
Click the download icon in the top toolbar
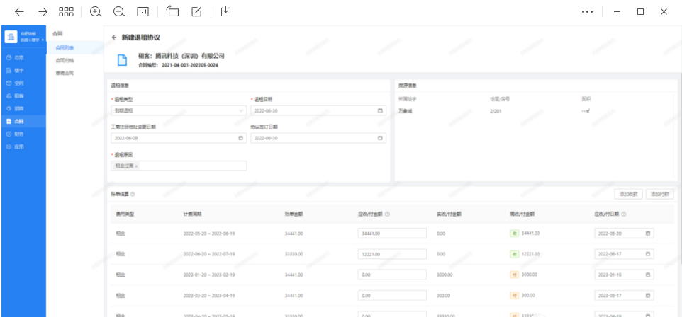pyautogui.click(x=225, y=11)
